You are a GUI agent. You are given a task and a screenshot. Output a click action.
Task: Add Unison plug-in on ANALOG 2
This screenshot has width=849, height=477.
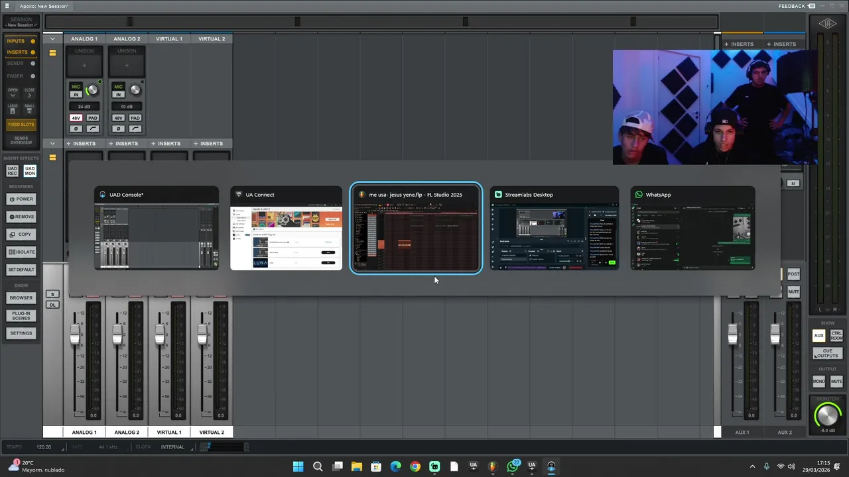point(127,65)
